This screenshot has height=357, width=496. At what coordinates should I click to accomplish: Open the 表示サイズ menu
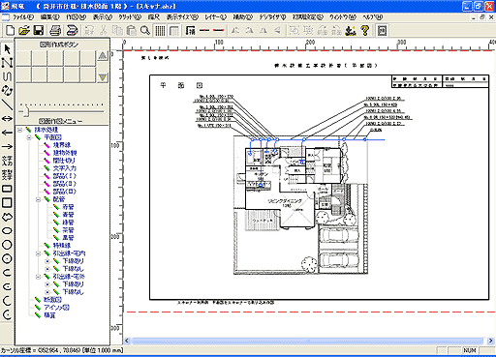182,17
